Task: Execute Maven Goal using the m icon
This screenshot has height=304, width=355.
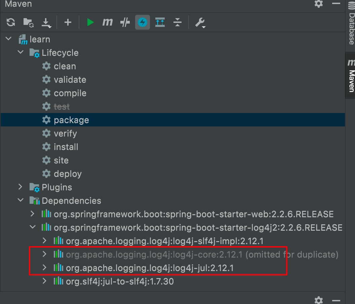Action: (107, 22)
